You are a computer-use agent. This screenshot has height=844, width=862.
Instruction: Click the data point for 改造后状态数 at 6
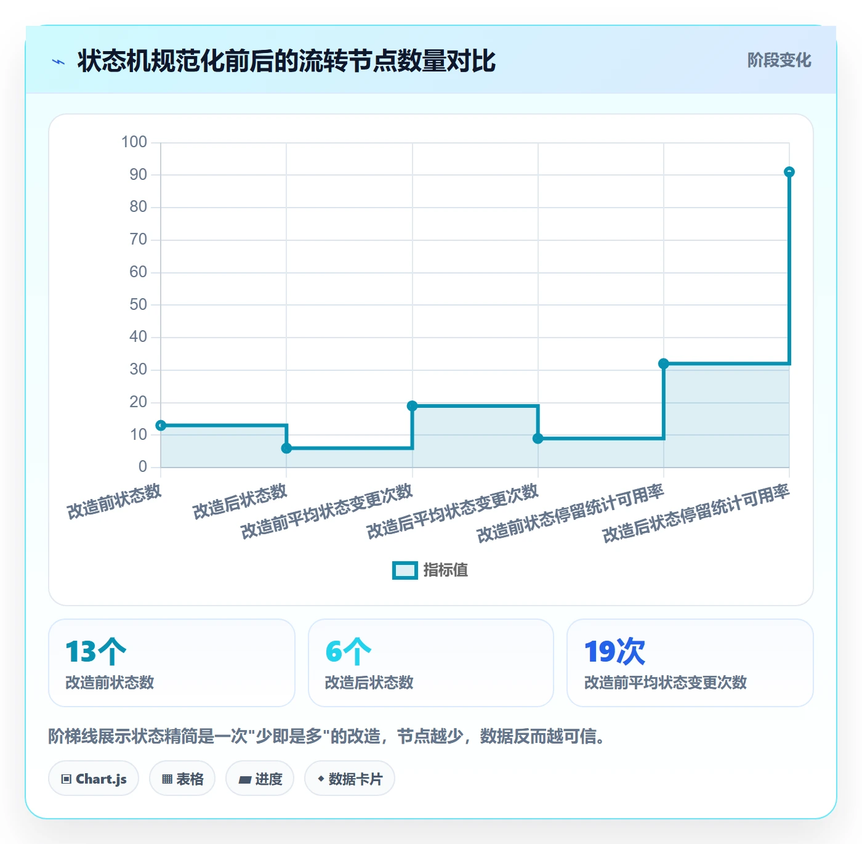pos(286,448)
